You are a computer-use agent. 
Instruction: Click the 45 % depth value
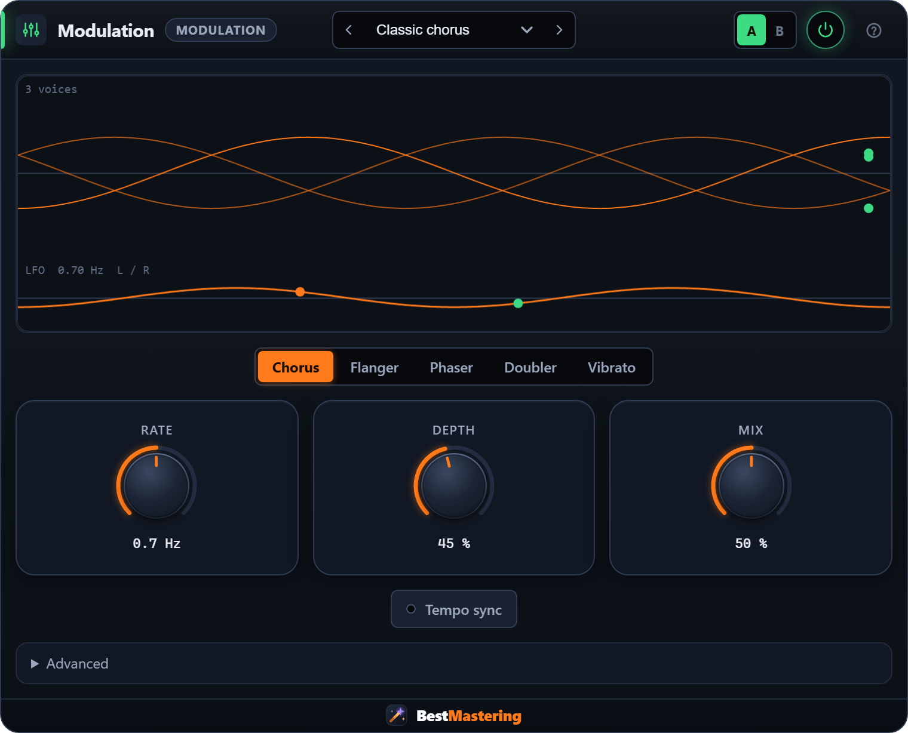[454, 543]
